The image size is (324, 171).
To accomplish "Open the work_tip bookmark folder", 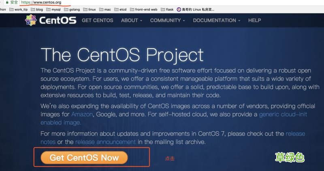I will coord(18,9).
